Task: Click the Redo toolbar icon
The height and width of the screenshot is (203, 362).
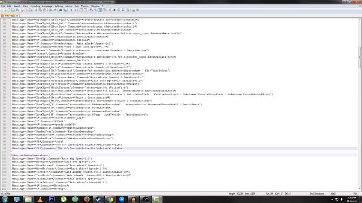Action: click(x=55, y=10)
